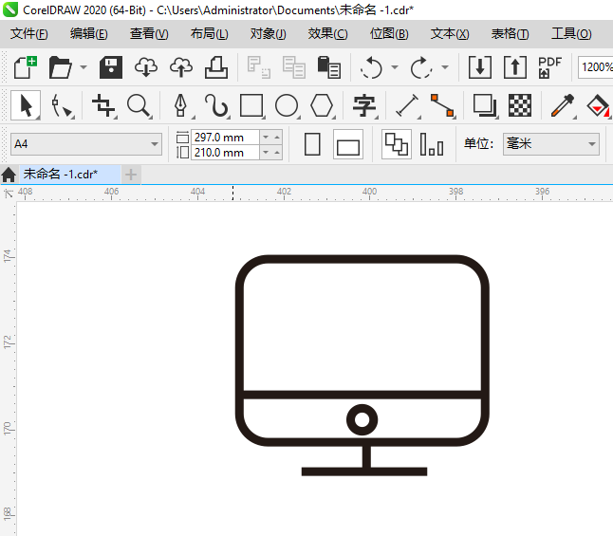This screenshot has height=536, width=613.
Task: Increase page height with up arrow
Action: [277, 152]
